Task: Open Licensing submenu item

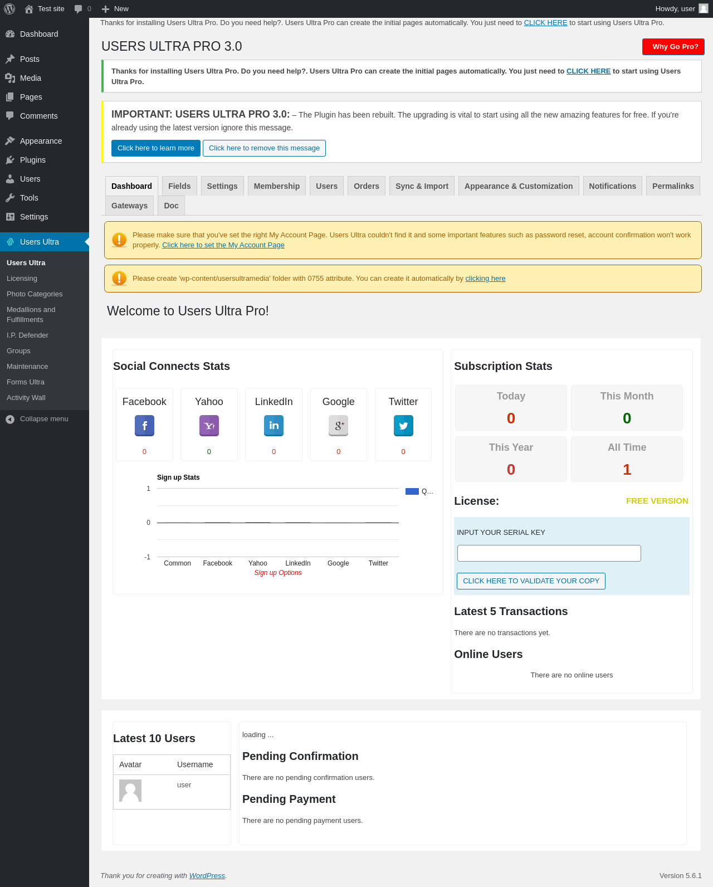Action: (x=22, y=279)
